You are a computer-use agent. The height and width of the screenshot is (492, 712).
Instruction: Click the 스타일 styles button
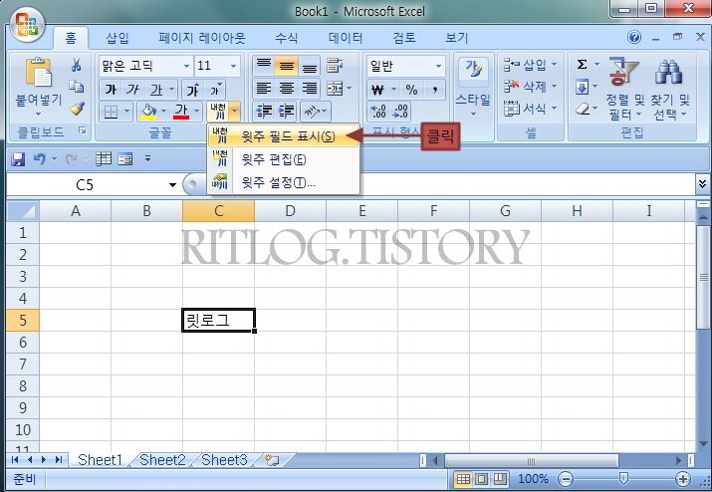[473, 87]
